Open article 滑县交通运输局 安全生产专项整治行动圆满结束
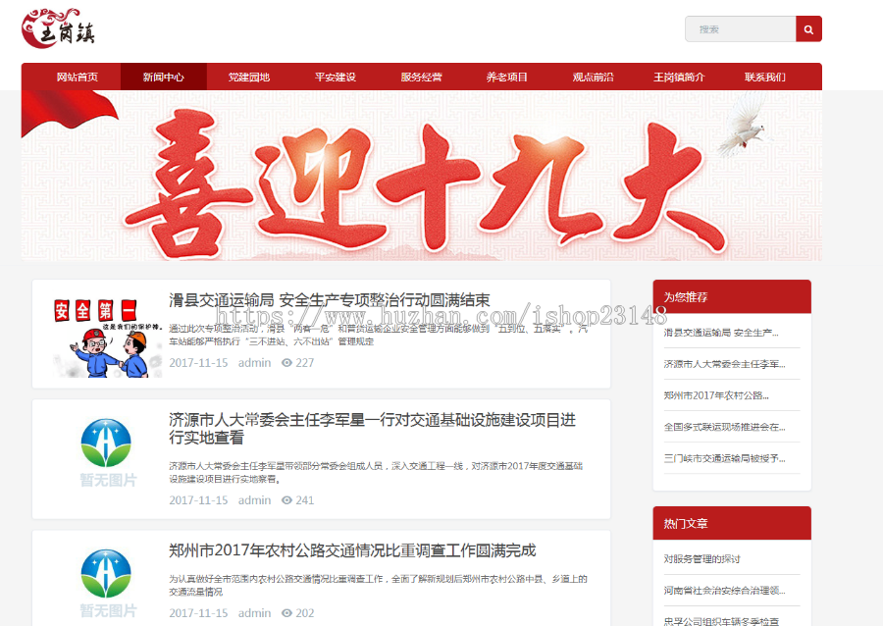Image resolution: width=883 pixels, height=626 pixels. [330, 300]
